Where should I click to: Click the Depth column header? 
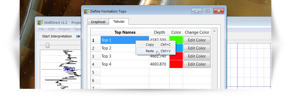click(159, 32)
